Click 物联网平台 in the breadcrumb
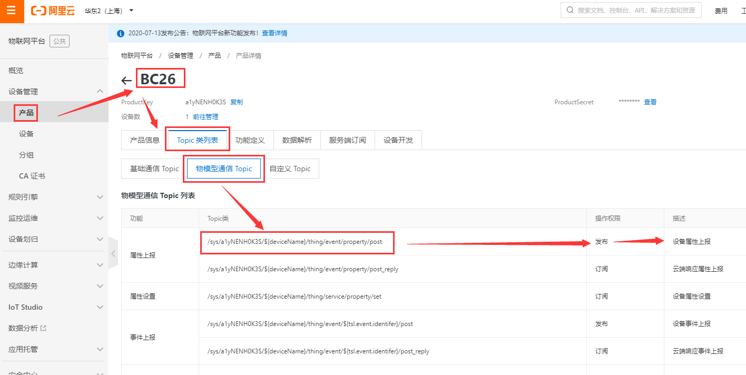The width and height of the screenshot is (746, 375). [x=137, y=55]
